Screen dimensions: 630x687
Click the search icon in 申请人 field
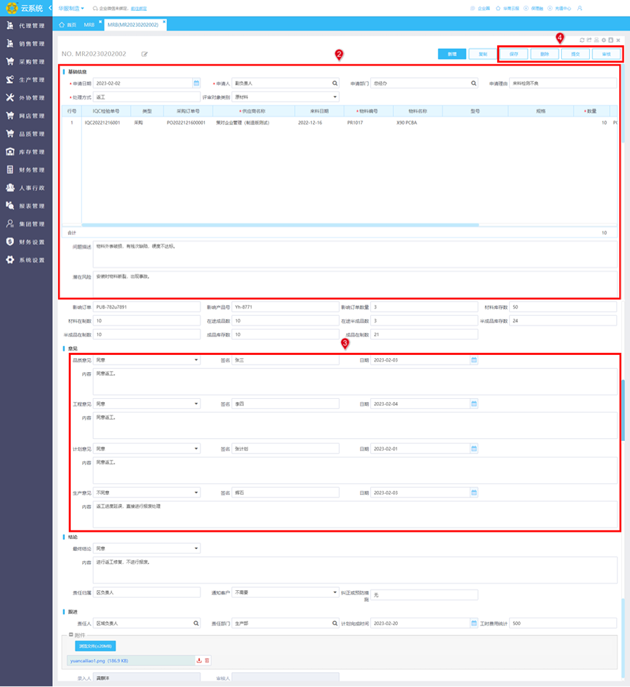[x=335, y=83]
